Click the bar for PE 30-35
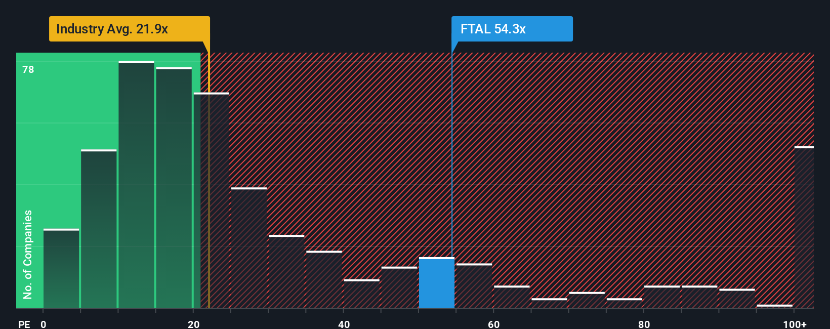Viewport: 830px width, 329px height. tap(286, 271)
